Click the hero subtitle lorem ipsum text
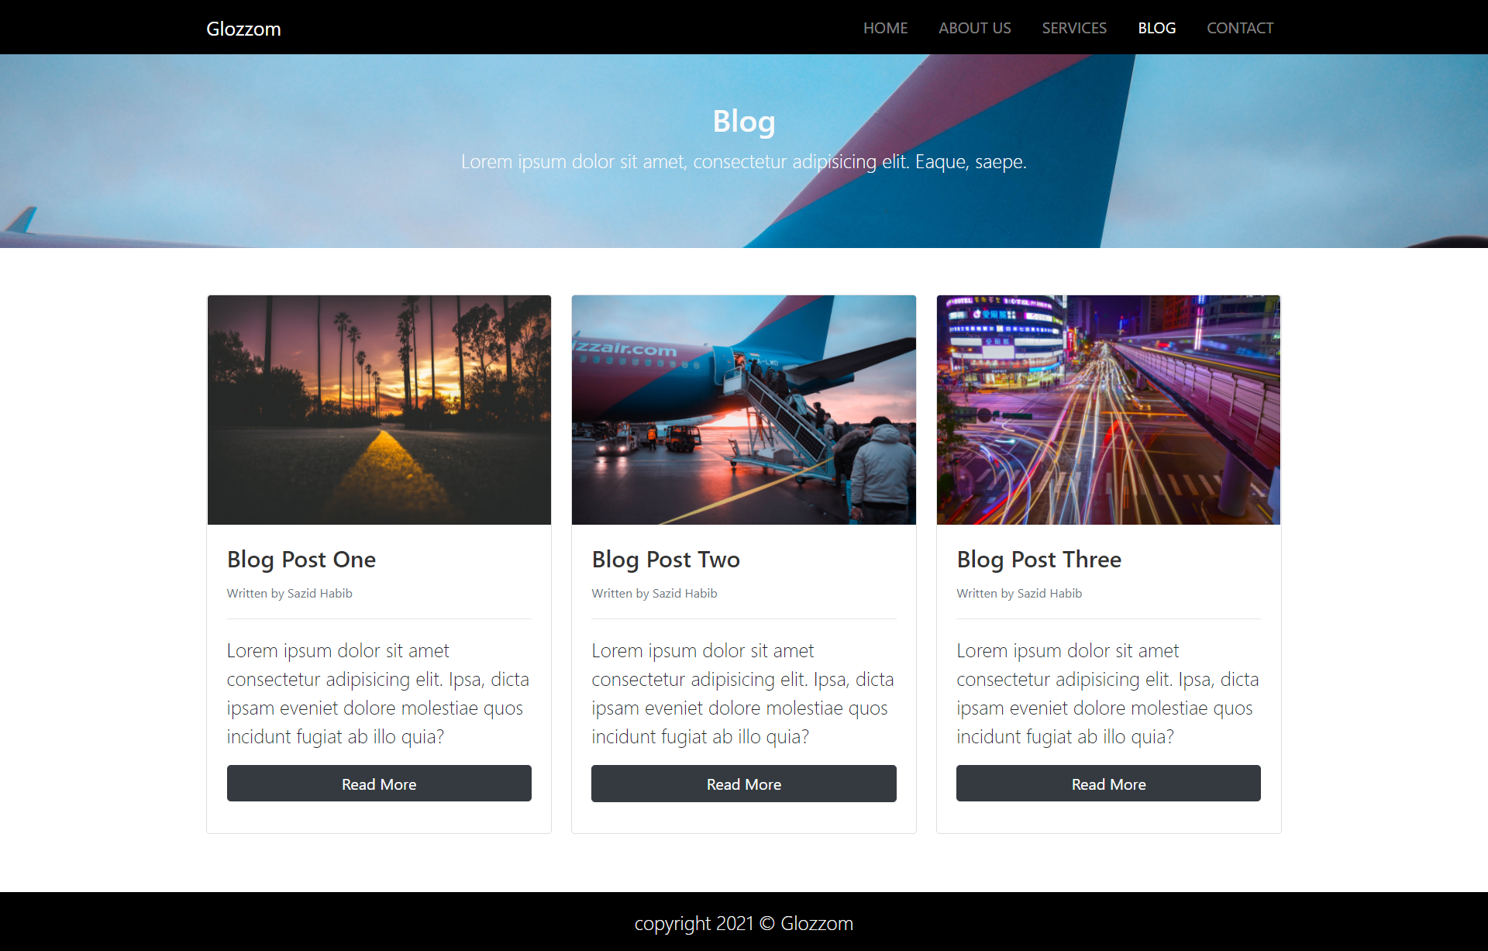Viewport: 1488px width, 951px height. 744,161
